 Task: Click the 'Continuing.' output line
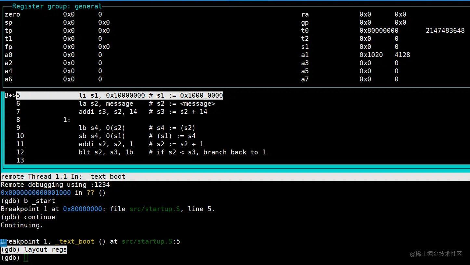[x=22, y=225]
